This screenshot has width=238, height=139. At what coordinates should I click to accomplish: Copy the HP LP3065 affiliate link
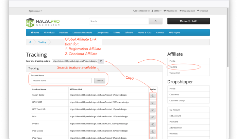click(153, 103)
